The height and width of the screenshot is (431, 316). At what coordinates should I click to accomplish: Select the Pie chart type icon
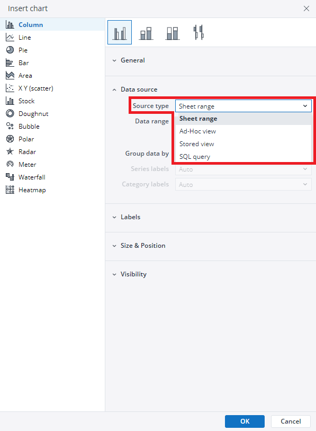click(10, 50)
